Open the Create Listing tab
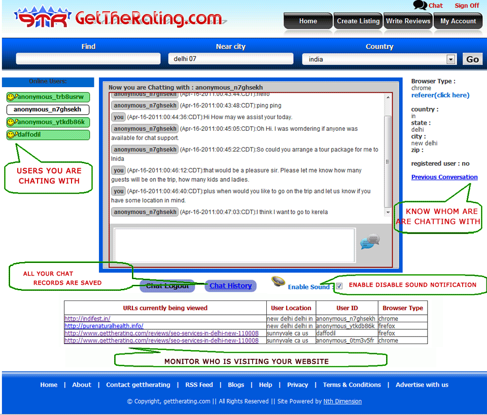This screenshot has width=487, height=415. click(x=358, y=21)
